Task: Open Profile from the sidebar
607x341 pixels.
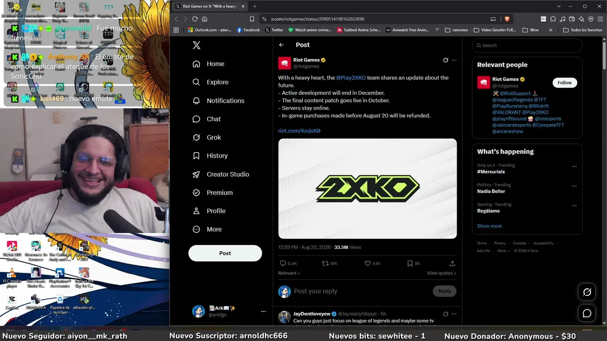Action: tap(209, 211)
